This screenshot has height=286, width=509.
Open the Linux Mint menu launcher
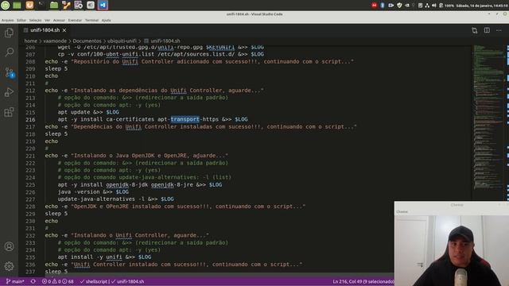point(6,6)
